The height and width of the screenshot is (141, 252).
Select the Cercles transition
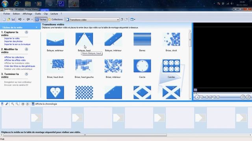[x=171, y=66]
